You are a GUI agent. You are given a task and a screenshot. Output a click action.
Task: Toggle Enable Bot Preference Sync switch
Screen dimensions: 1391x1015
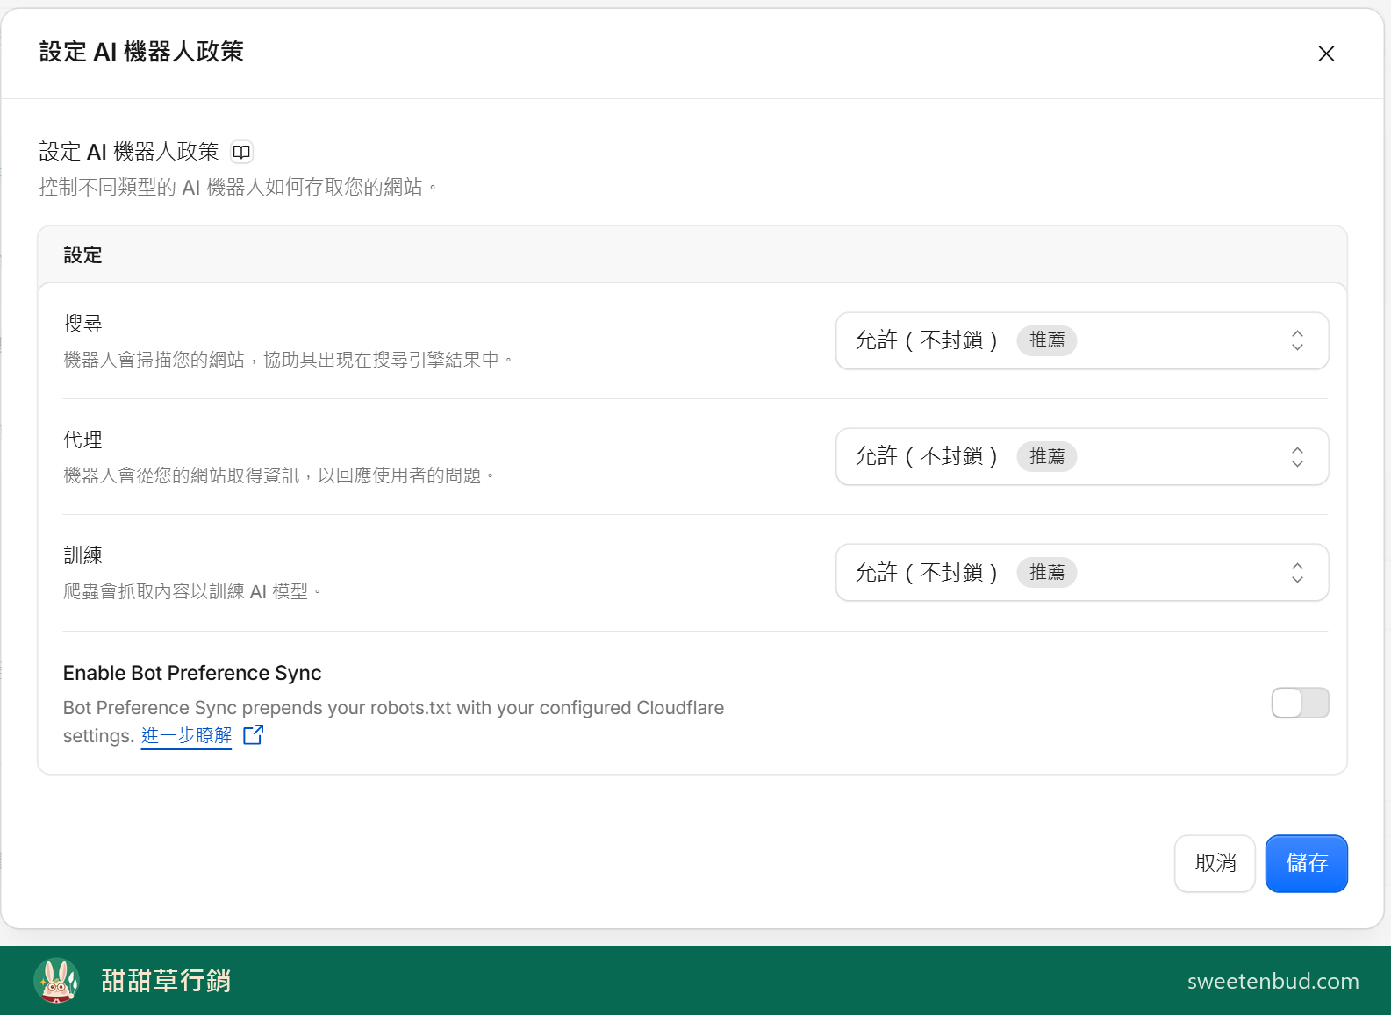pyautogui.click(x=1300, y=703)
